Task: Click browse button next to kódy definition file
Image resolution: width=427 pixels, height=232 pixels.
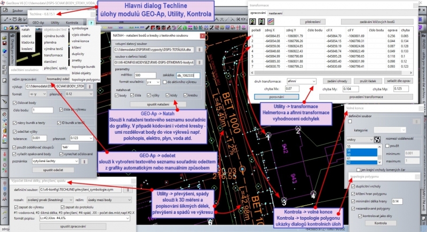Action: click(199, 62)
